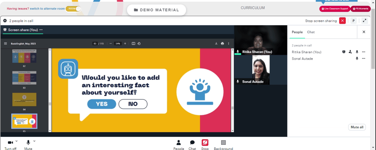
Task: Toggle the PDF viewer sidebar menu icon
Action: (x=6, y=43)
